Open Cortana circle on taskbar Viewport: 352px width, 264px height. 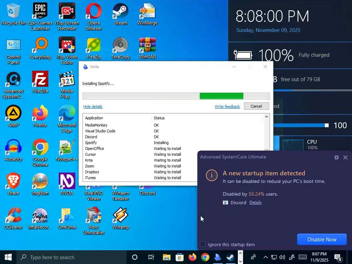[135, 257]
